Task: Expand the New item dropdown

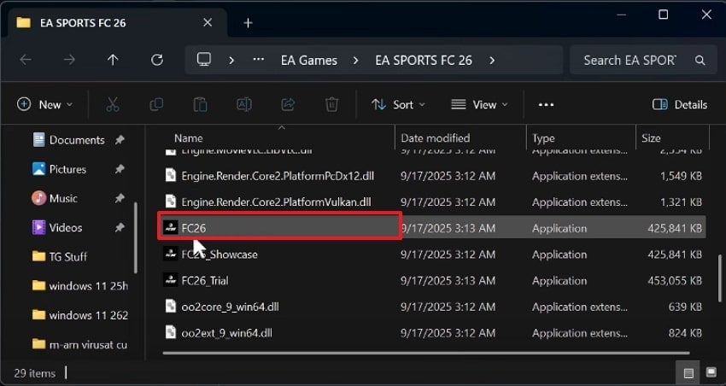Action: 45,105
